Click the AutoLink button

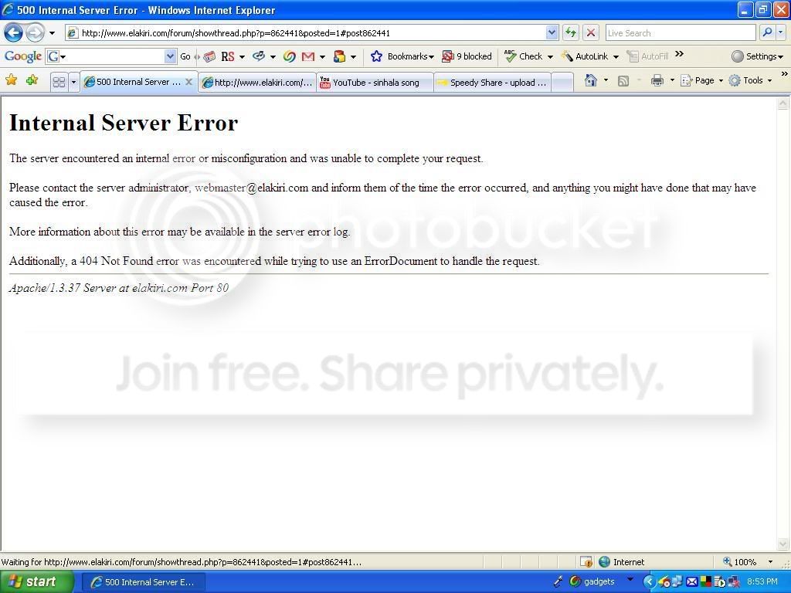(585, 56)
